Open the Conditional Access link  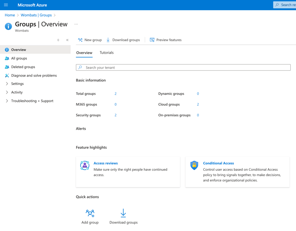click(218, 163)
